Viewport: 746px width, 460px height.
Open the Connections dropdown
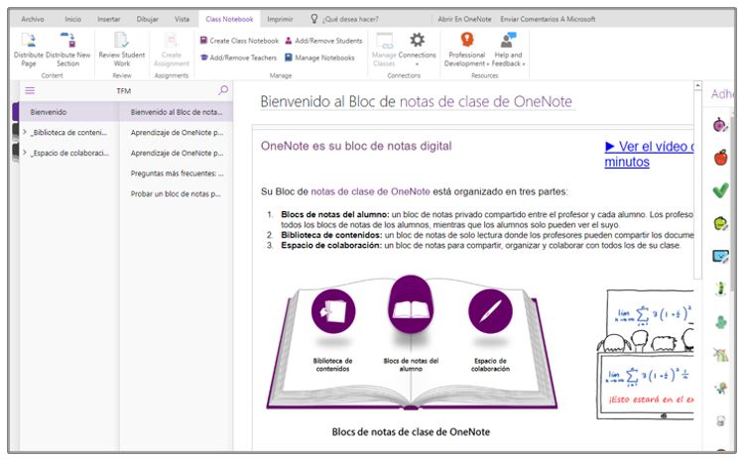tap(417, 48)
